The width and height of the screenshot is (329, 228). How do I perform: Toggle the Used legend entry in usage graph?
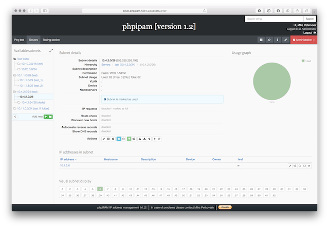coord(308,61)
